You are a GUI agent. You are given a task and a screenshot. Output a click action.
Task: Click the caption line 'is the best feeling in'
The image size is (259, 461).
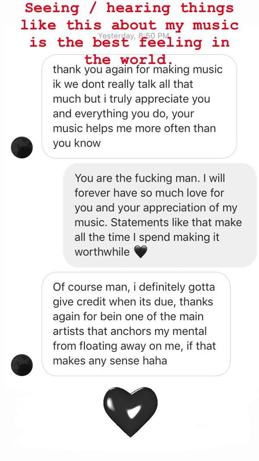pyautogui.click(x=129, y=42)
